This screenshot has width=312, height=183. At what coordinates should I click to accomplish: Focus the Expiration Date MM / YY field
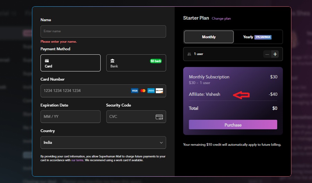click(x=70, y=116)
